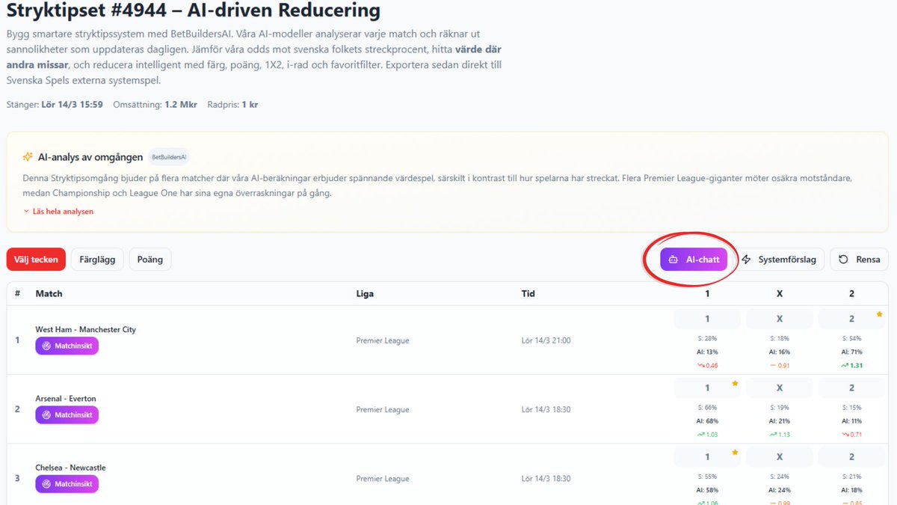Click the Tid column header

click(528, 293)
